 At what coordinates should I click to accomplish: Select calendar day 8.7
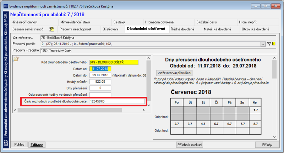point(255,124)
